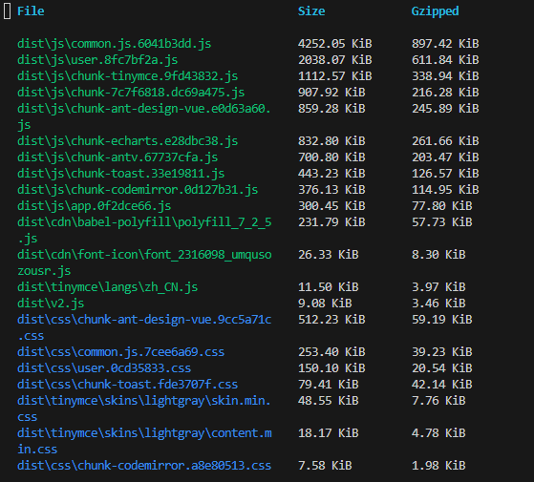Click dist\css\common.js.7cee6a69.css file path
This screenshot has height=482, width=534.
coord(121,352)
